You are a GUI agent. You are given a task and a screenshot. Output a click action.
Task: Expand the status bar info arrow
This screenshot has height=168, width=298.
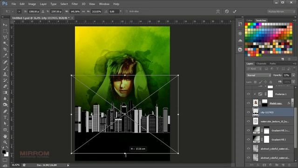point(68,165)
